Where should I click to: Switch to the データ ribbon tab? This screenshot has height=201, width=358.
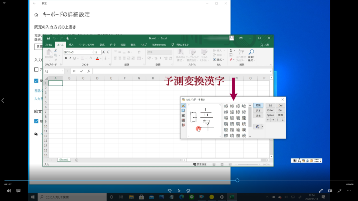[x=113, y=45]
